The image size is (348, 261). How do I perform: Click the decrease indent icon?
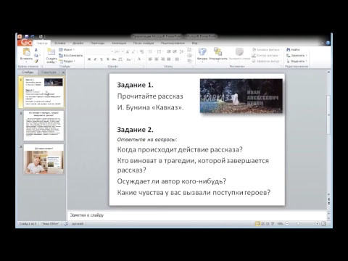169,51
